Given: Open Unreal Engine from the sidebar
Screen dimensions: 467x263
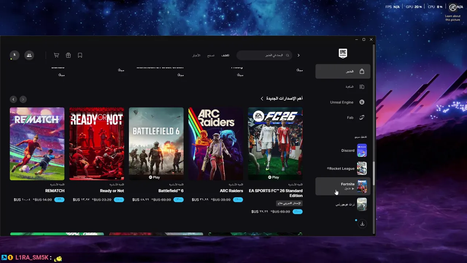Looking at the screenshot, I should (343, 102).
